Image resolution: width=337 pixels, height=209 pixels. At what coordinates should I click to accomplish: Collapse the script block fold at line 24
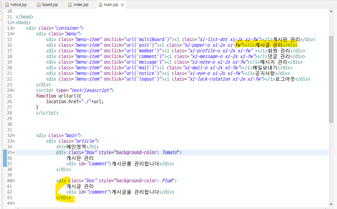(14, 90)
